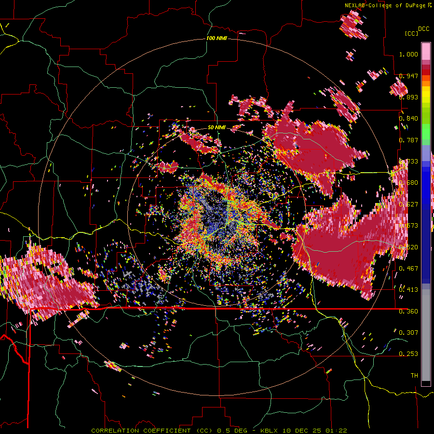Image resolution: width=434 pixels, height=434 pixels.
Task: Pick the light pink top color bar segment
Action: pos(426,51)
